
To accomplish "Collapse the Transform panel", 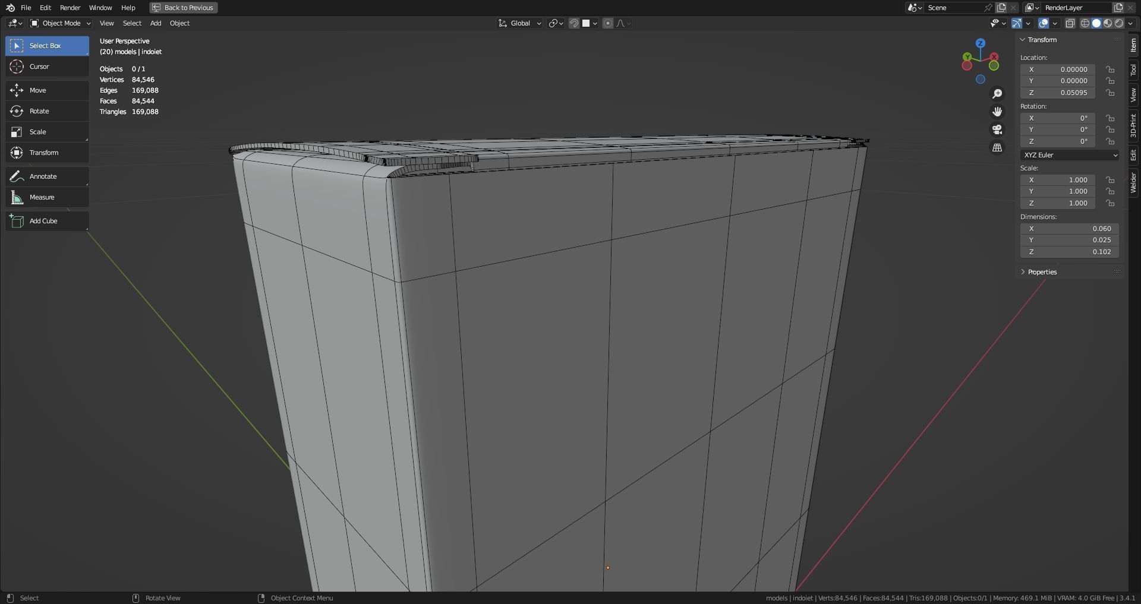I will coord(1023,40).
